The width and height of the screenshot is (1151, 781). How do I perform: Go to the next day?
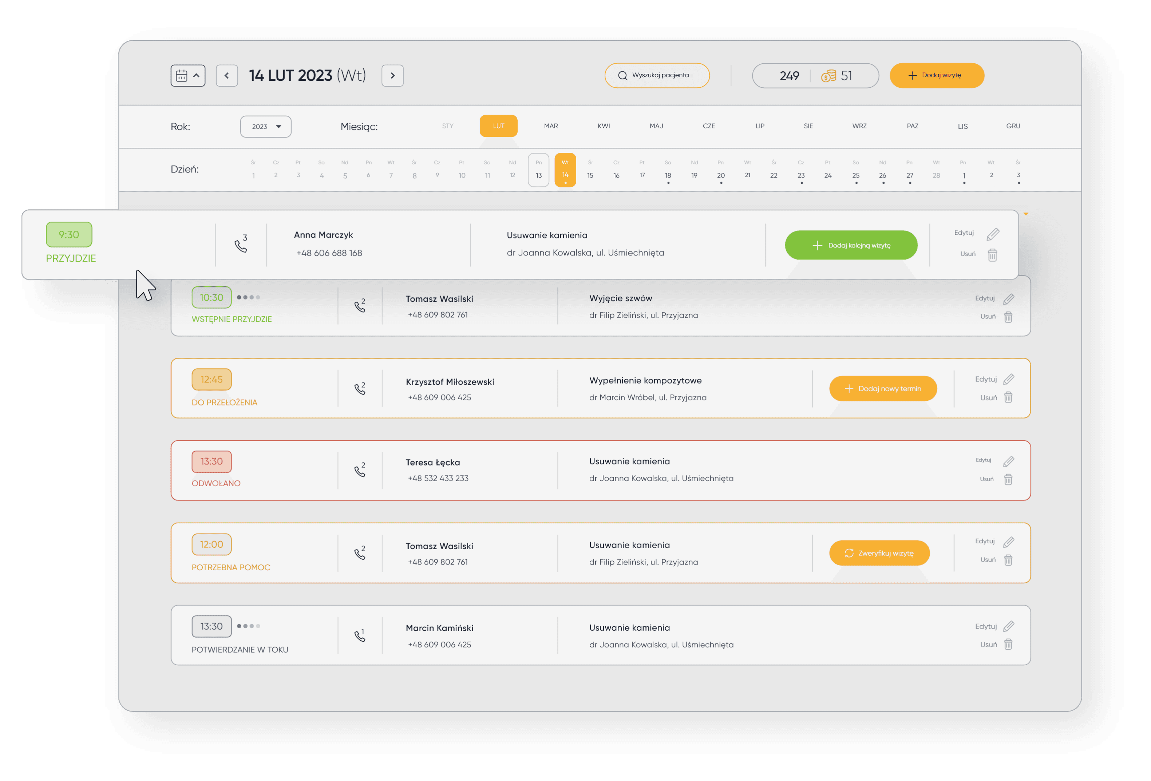coord(392,76)
